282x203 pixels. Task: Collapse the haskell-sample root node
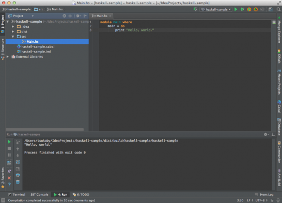[x=8, y=22]
